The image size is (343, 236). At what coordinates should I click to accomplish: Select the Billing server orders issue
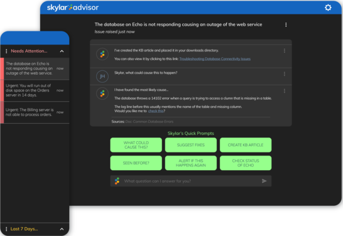pyautogui.click(x=35, y=112)
